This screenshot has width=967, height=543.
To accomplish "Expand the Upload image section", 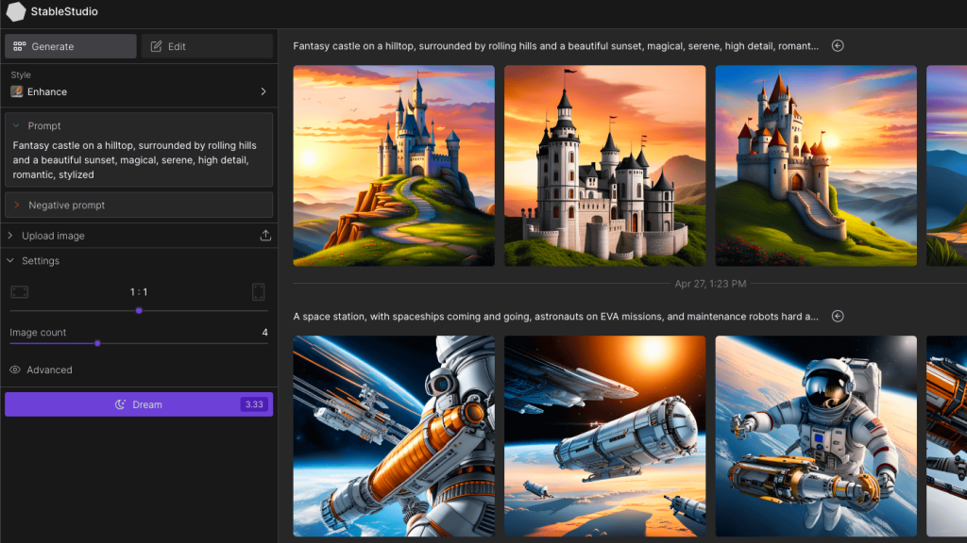I will (x=10, y=236).
